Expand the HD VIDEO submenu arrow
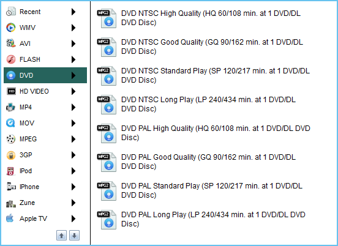 point(73,91)
